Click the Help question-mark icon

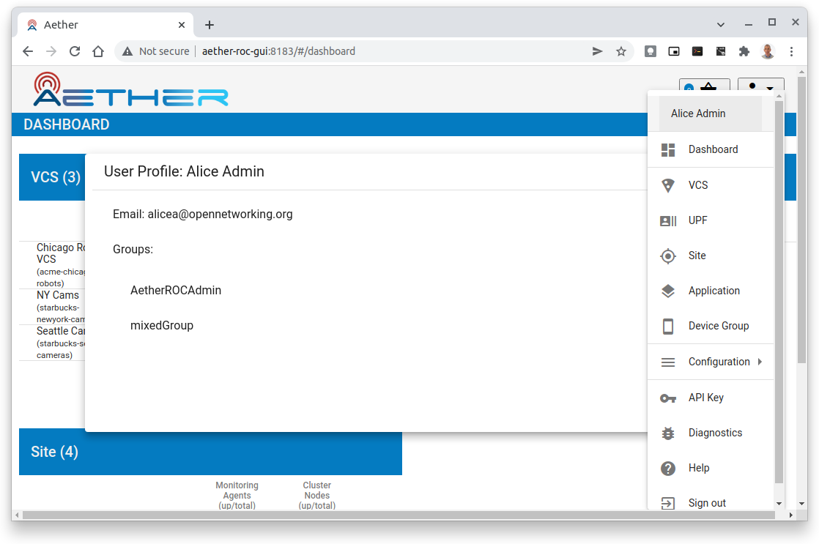(x=668, y=468)
